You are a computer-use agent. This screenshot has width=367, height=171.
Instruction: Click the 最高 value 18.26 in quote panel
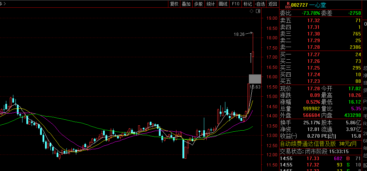pyautogui.click(x=355, y=96)
